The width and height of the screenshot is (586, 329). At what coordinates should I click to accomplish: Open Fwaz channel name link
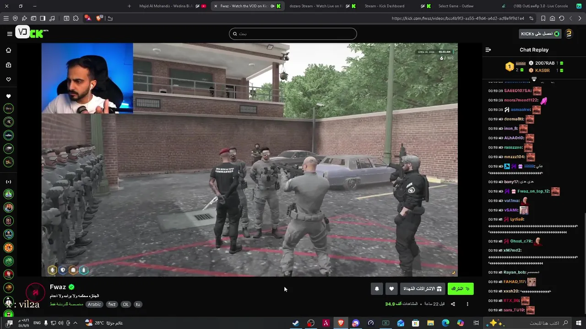click(58, 287)
